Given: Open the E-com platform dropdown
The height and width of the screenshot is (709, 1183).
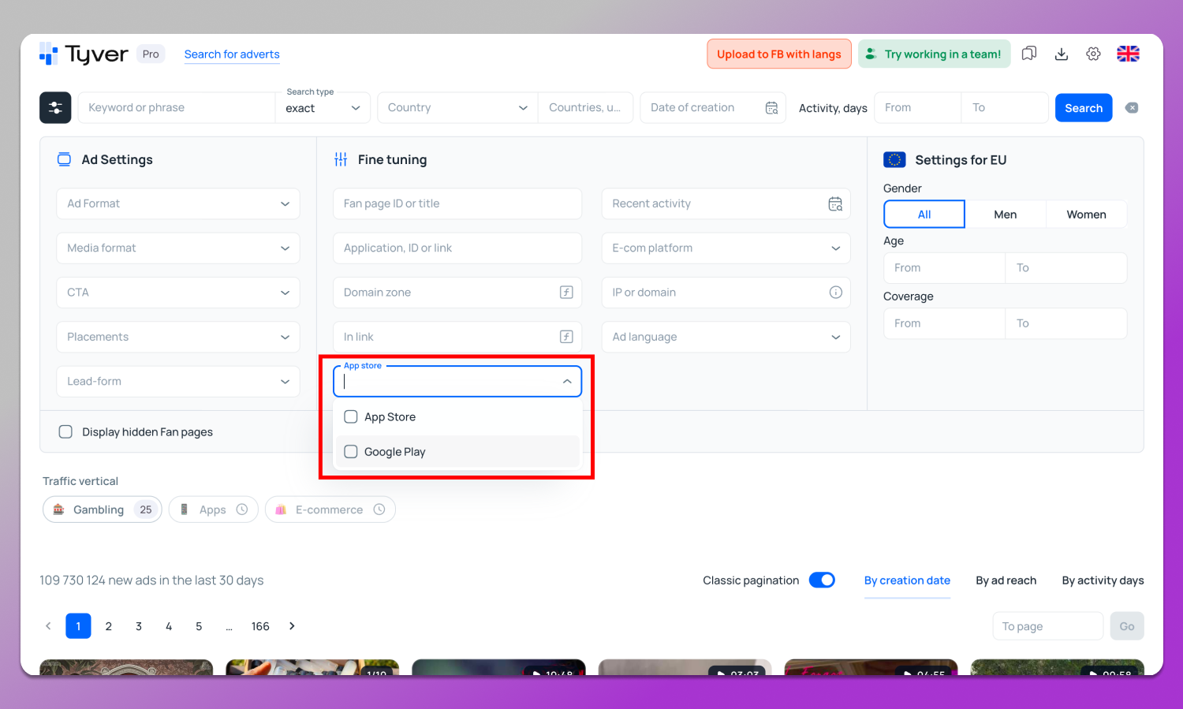Looking at the screenshot, I should click(x=726, y=248).
